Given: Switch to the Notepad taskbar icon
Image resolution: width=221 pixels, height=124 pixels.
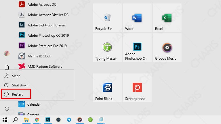Looking at the screenshot, I should 101,120.
